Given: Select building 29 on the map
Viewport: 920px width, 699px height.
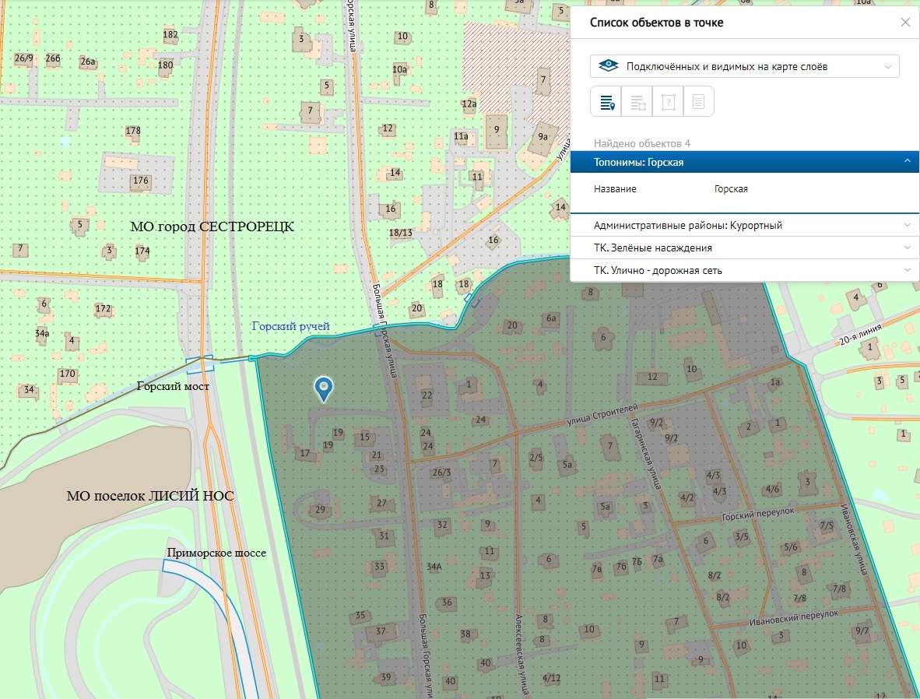Looking at the screenshot, I should 319,510.
